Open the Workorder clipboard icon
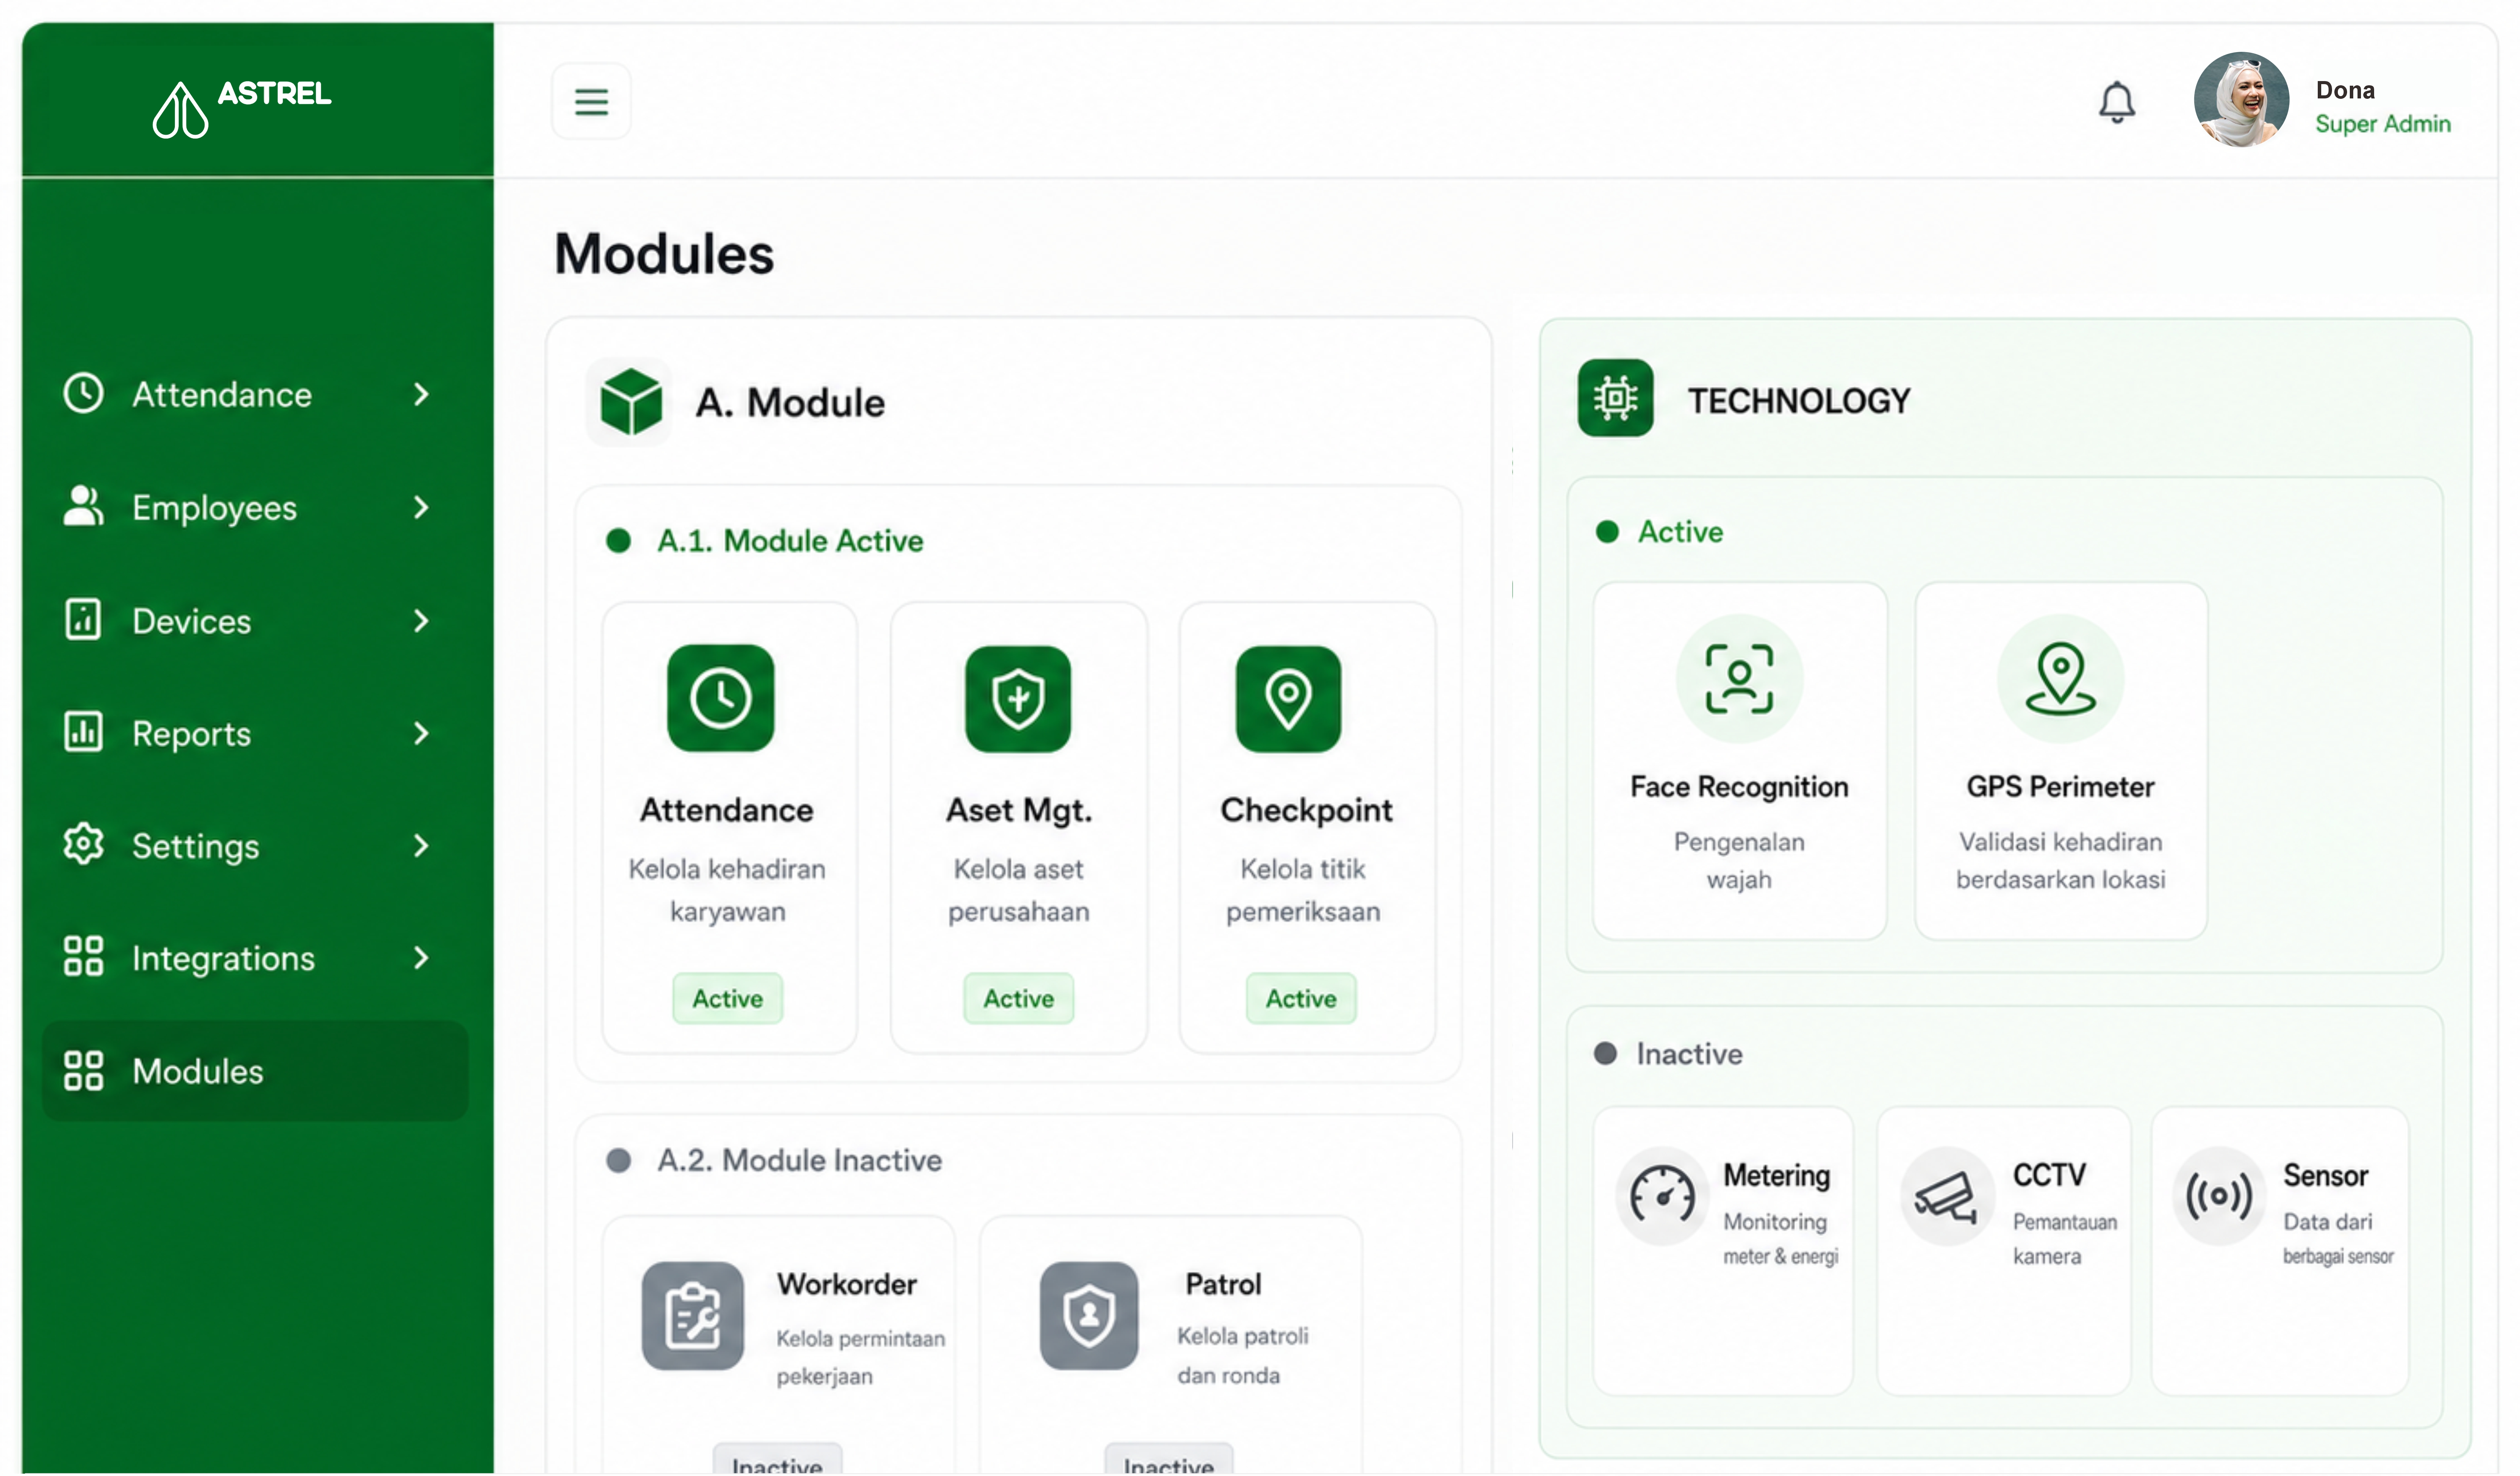 pos(692,1315)
